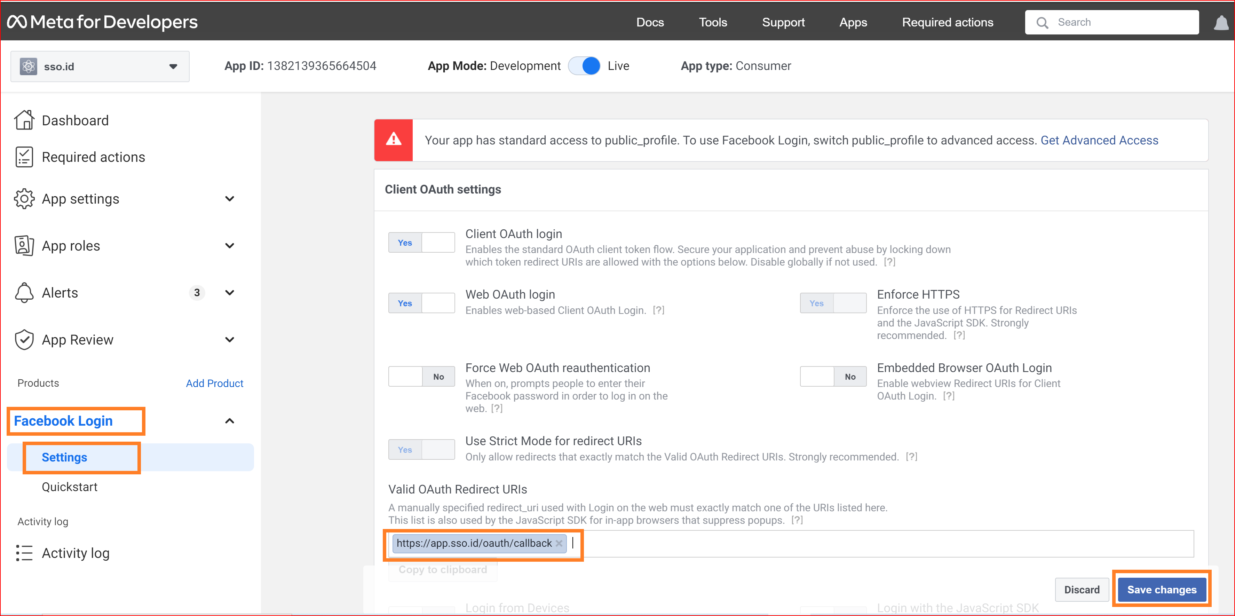Open help tooltip for Client OAuth login
Screen dimensions: 1235x616
pyautogui.click(x=889, y=262)
